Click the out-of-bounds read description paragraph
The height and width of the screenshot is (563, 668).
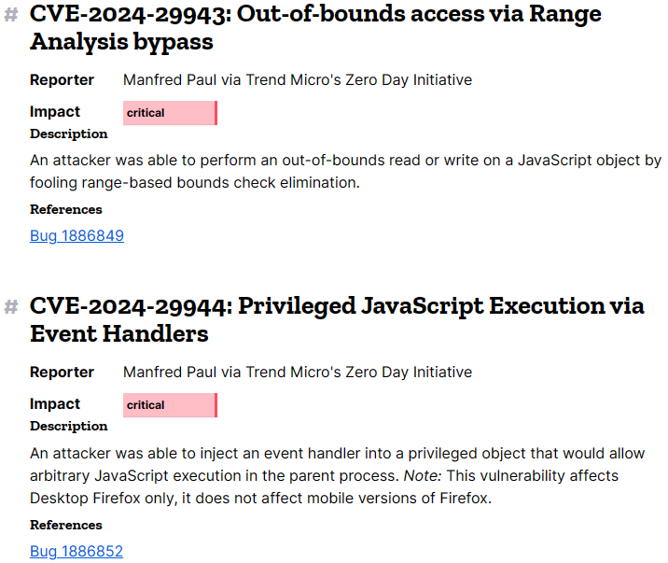click(x=345, y=172)
